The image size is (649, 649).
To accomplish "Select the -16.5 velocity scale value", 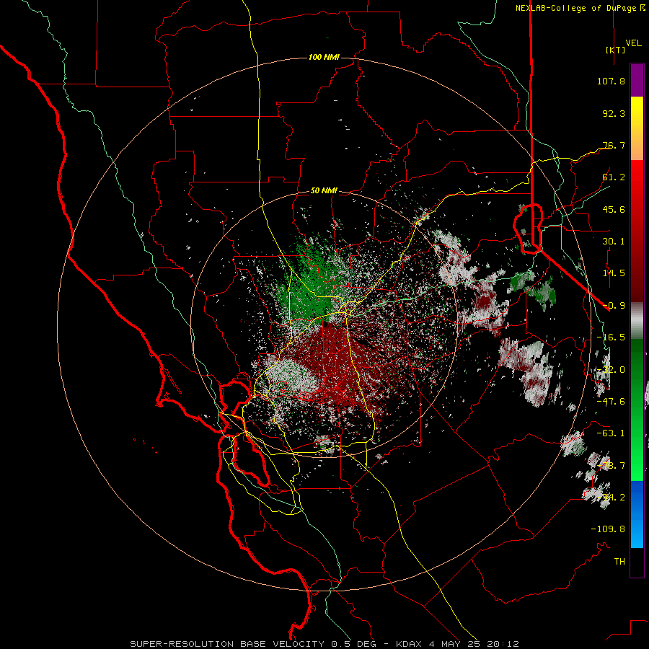I will pos(611,337).
